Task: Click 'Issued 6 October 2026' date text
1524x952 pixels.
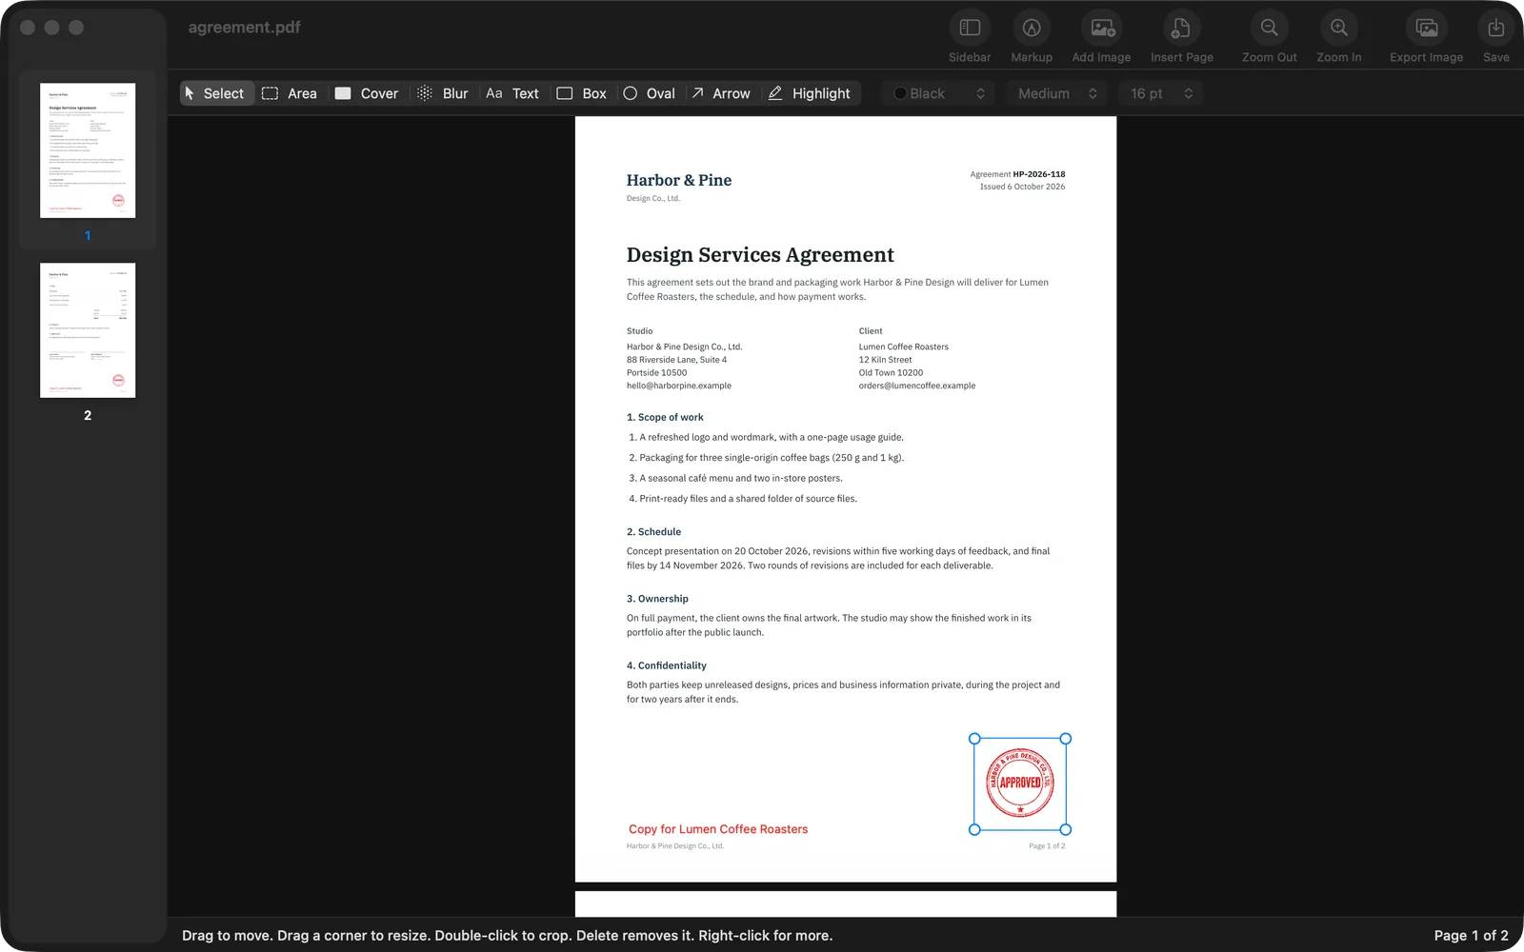Action: click(1023, 187)
